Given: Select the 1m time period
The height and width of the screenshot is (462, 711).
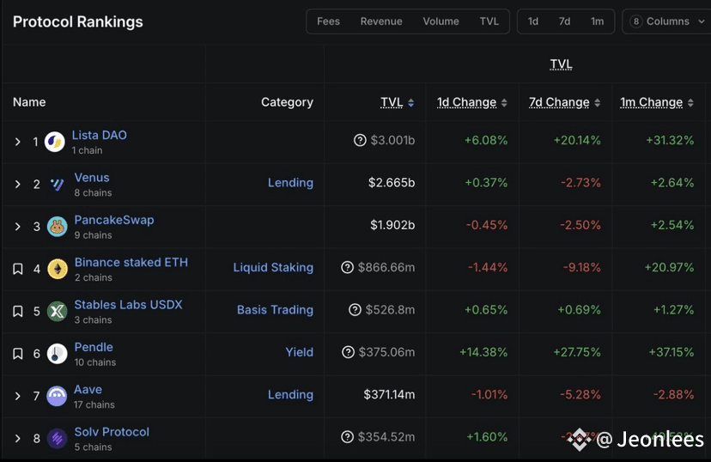Looking at the screenshot, I should 597,21.
